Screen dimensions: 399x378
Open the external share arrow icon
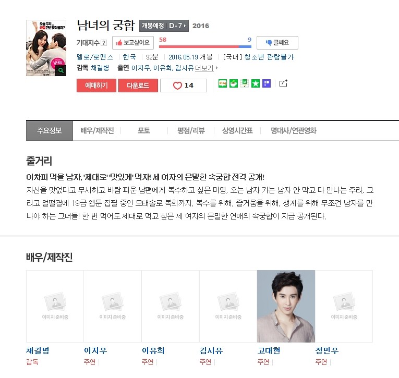pyautogui.click(x=283, y=83)
